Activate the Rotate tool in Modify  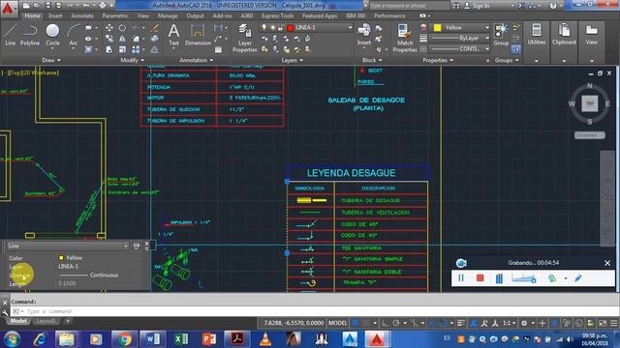point(123,28)
